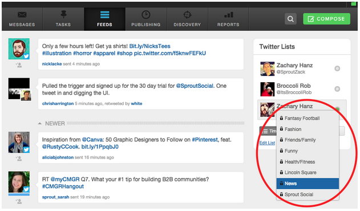
Task: Click the retweeter link 'white'
Action: 136,104
